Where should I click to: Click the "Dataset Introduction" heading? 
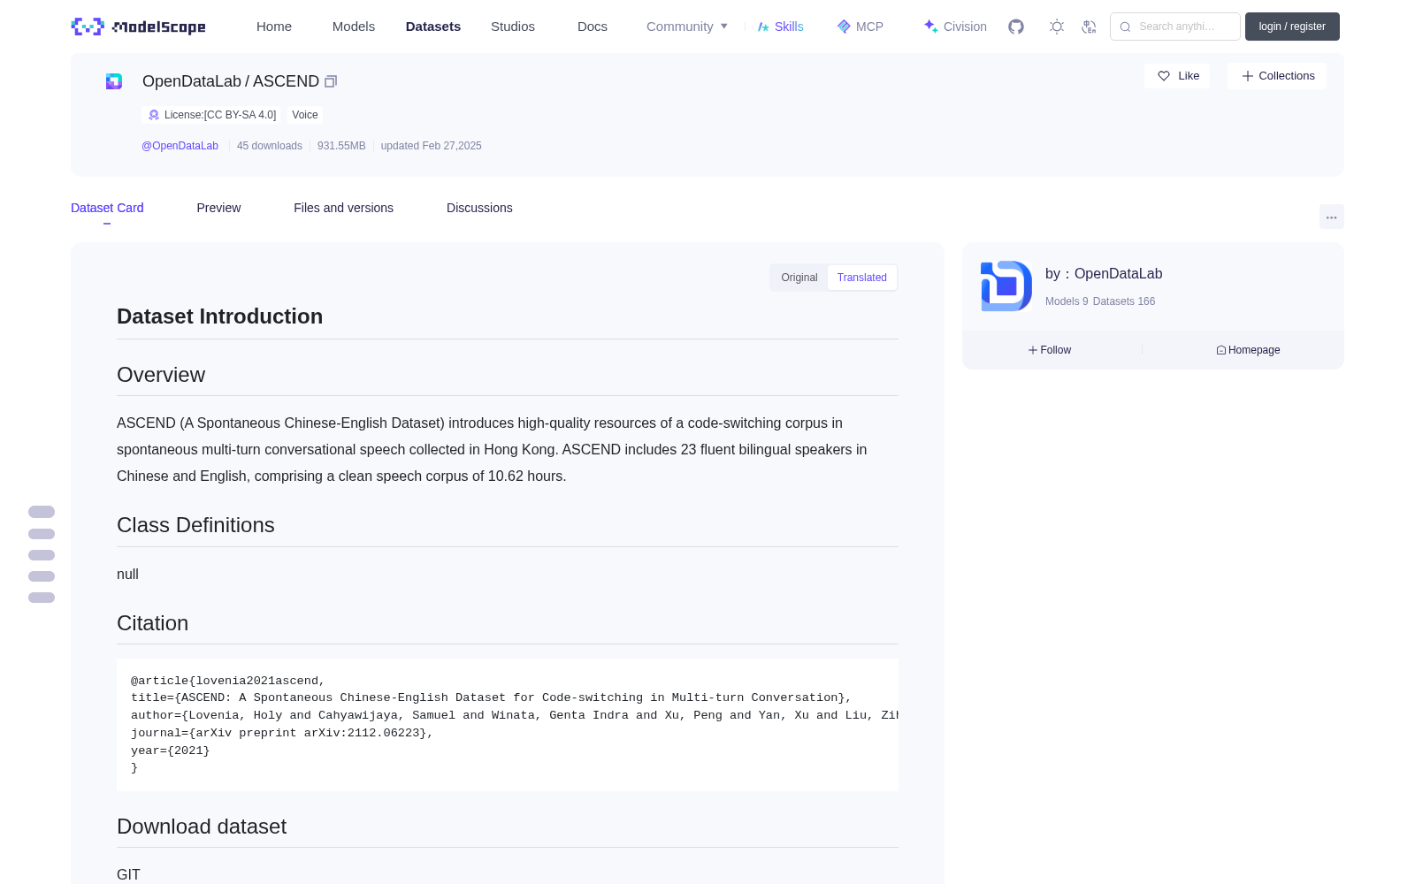(x=219, y=316)
